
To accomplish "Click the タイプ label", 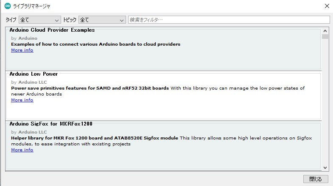I will coord(11,20).
